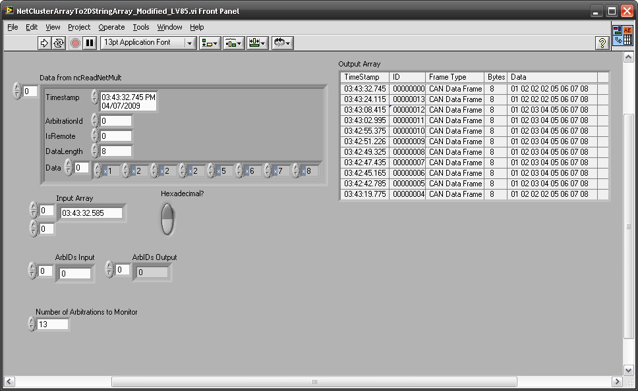Image resolution: width=638 pixels, height=391 pixels.
Task: Click the Run Continuously button
Action: click(59, 43)
